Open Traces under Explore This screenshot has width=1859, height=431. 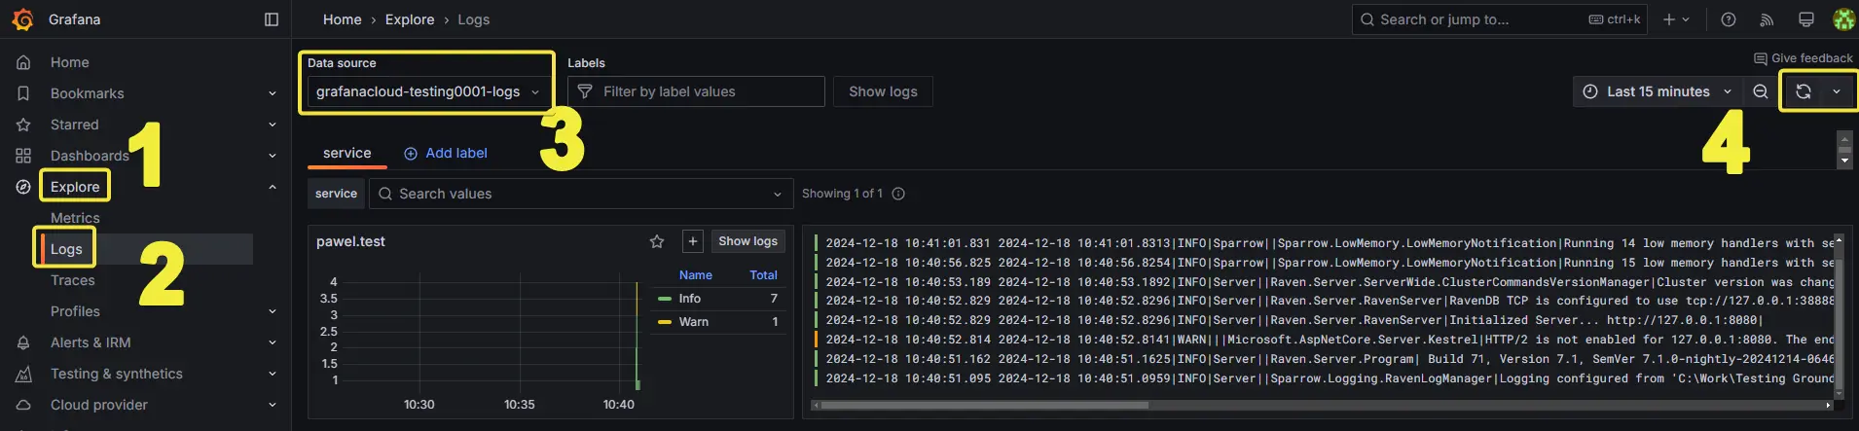point(73,280)
